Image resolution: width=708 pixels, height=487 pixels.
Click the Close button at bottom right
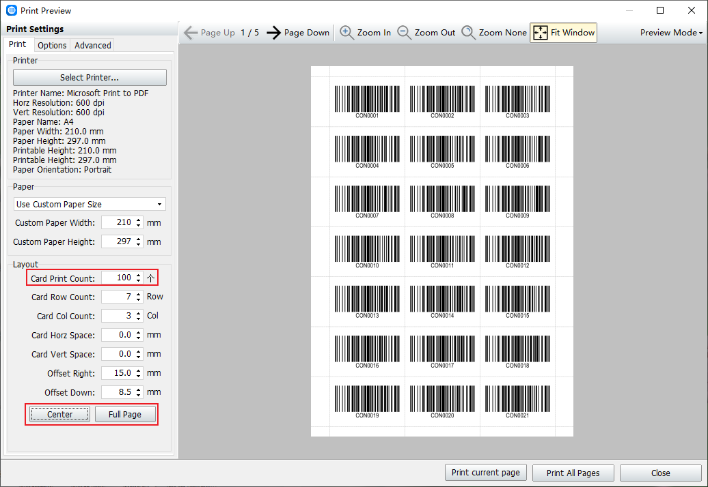click(x=660, y=473)
